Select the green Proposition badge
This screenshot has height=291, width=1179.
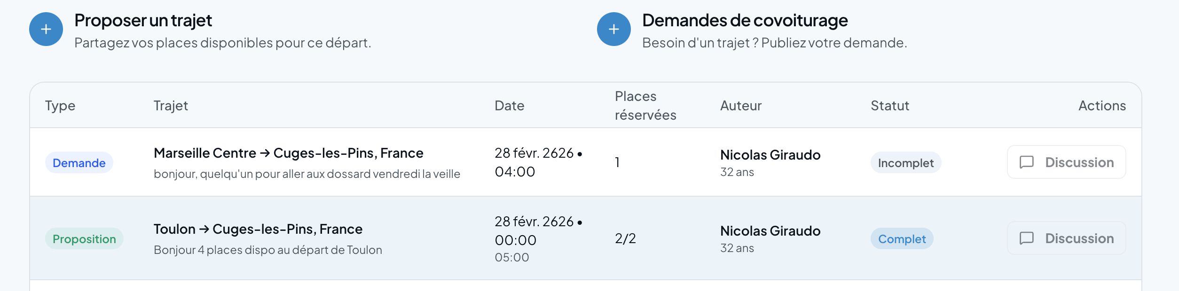(85, 238)
